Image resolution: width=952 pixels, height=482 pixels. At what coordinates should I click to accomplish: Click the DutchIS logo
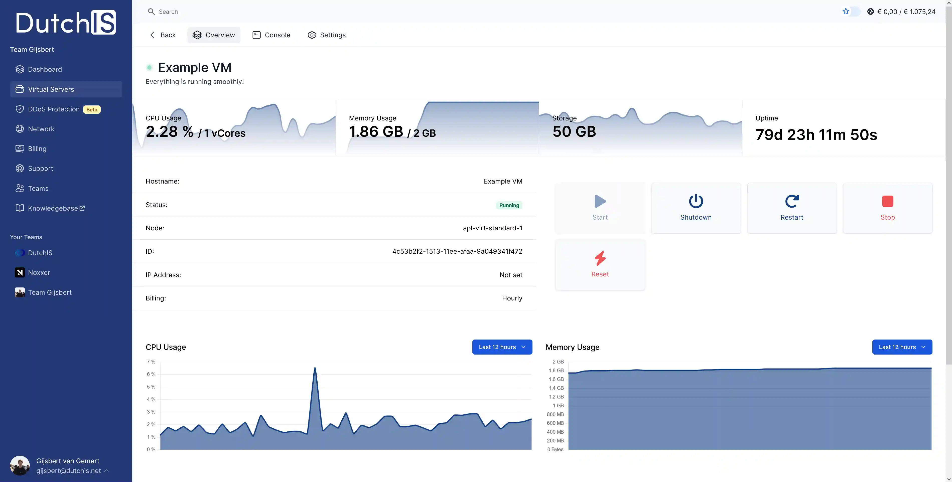coord(66,23)
